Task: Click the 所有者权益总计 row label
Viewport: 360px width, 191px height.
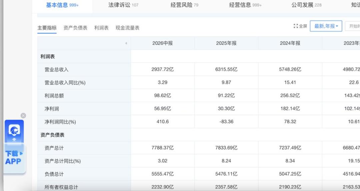Action: (61, 187)
